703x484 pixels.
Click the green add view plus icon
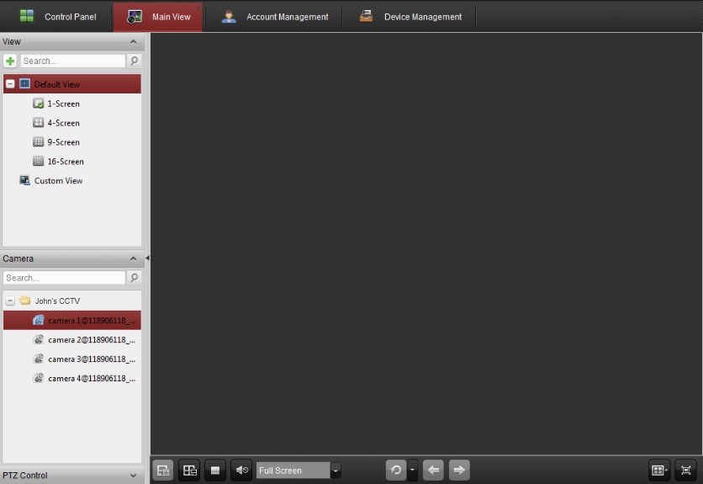point(10,61)
